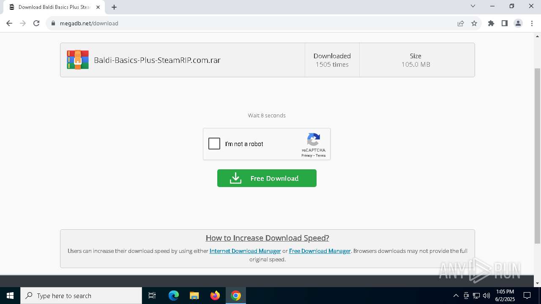The width and height of the screenshot is (541, 304).
Task: Click scrollbar down arrow
Action: point(537,283)
